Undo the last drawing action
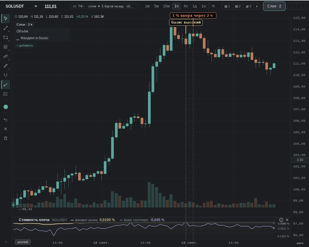The image size is (309, 247). (x=6, y=120)
